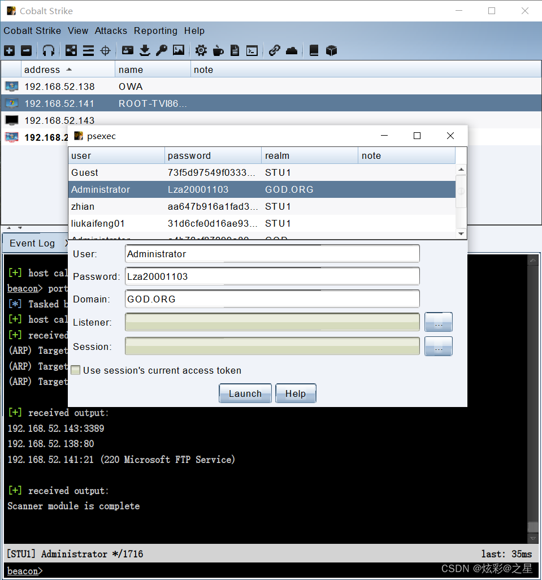Select the Guest credential row

[x=262, y=172]
